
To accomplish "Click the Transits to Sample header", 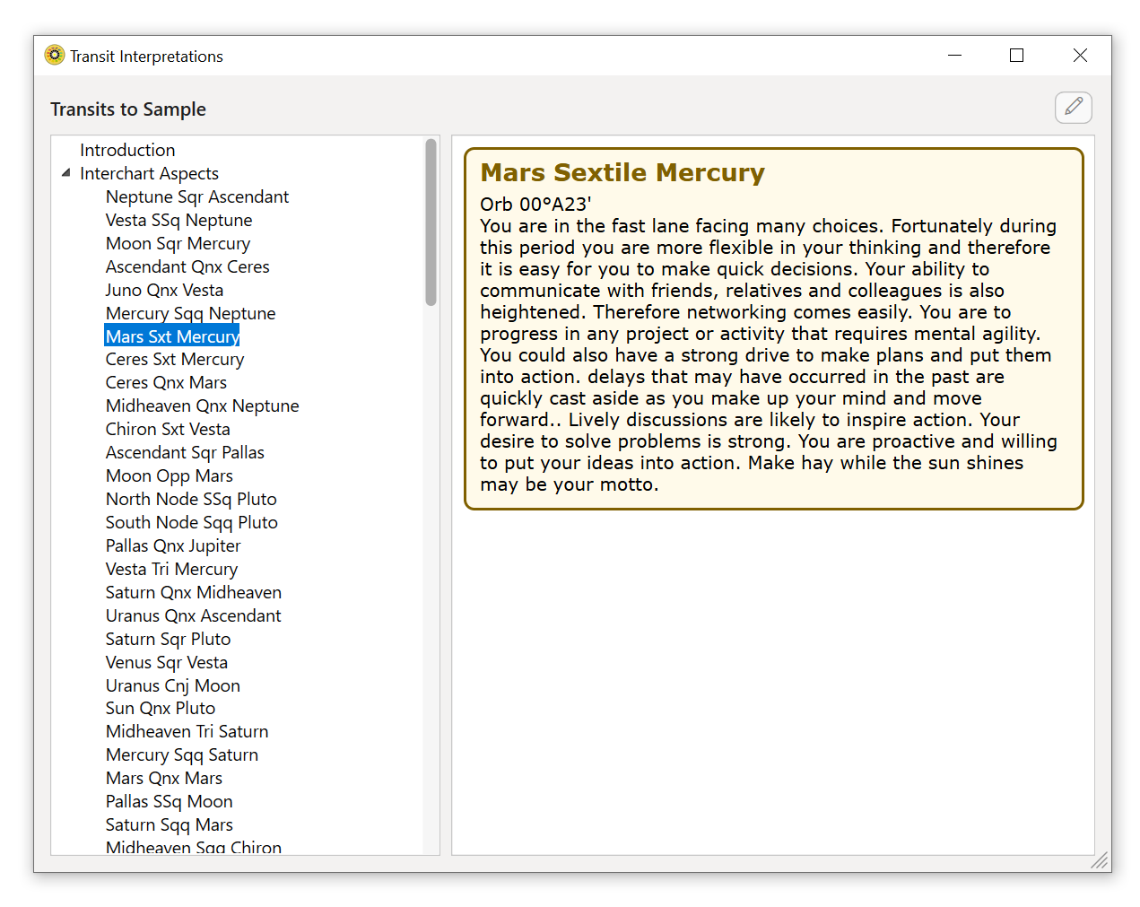I will [x=128, y=109].
